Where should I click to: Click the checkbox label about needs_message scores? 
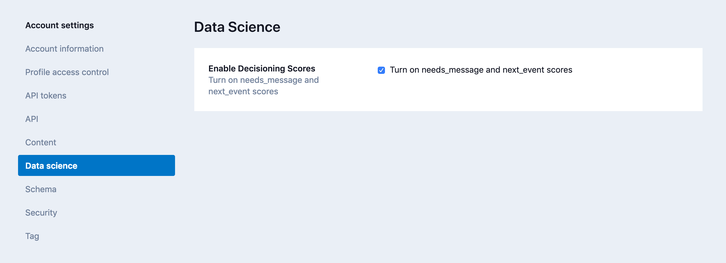481,70
